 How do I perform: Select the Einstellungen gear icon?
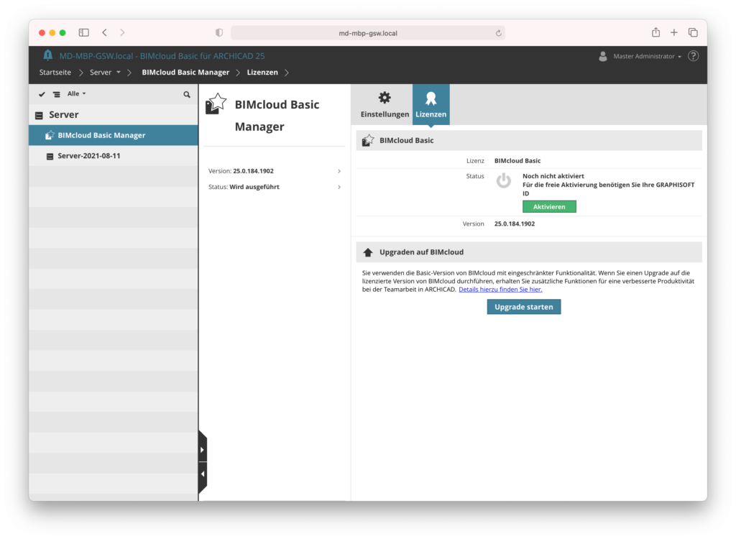pyautogui.click(x=385, y=97)
